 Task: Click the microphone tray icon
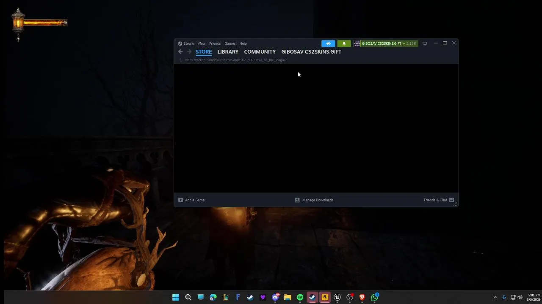504,297
